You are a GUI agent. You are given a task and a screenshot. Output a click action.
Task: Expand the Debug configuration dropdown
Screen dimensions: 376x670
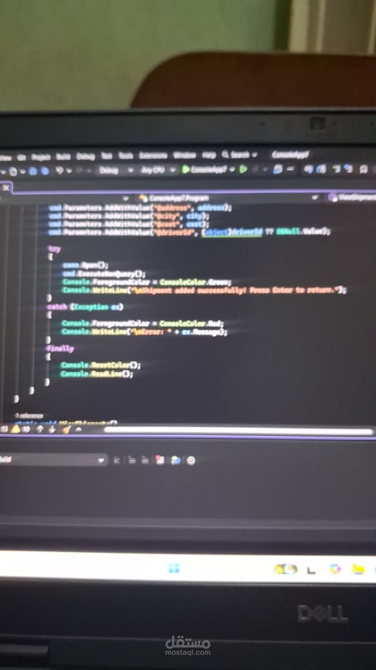coord(116,170)
